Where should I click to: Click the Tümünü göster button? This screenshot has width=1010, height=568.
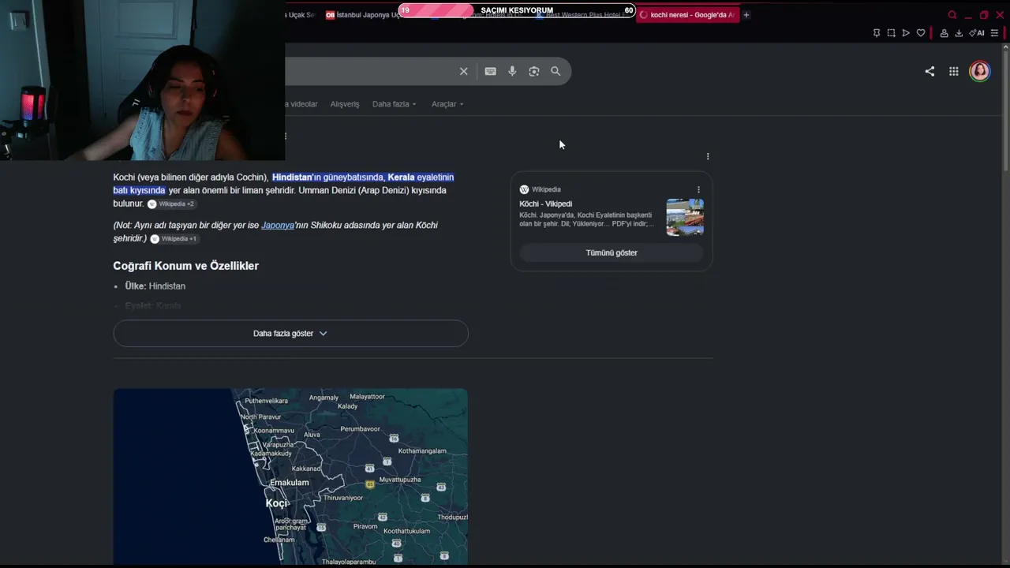(612, 253)
